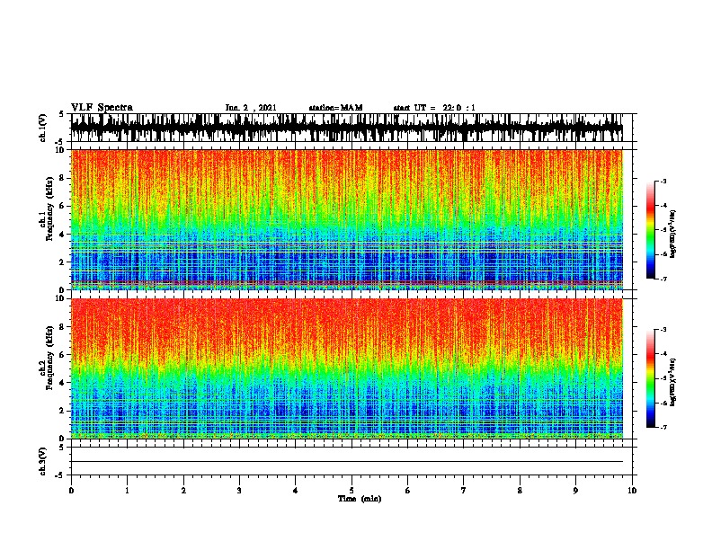Image resolution: width=712 pixels, height=550 pixels.
Task: Click the "-7" label on the ch.2 color bar
Action: click(663, 428)
